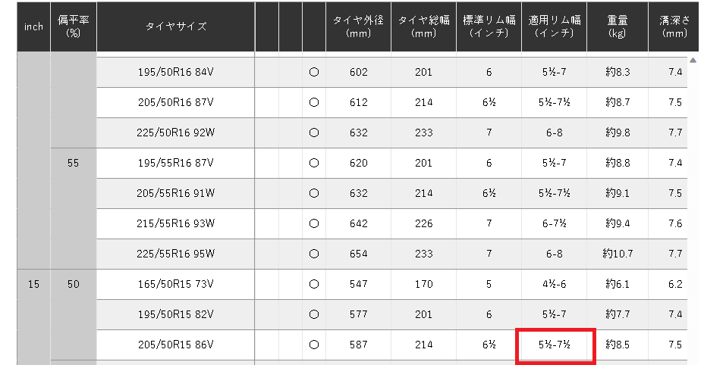The image size is (704, 365).
Task: Select the 195/50R15 82V tire size cell
Action: point(176,314)
